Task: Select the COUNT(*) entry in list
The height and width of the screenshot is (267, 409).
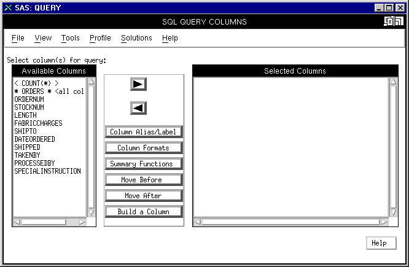Action: 36,83
